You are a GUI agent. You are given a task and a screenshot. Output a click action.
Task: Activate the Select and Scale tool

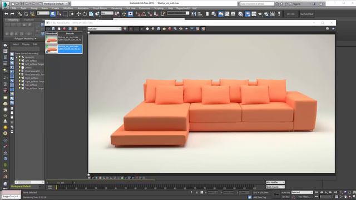click(x=91, y=14)
